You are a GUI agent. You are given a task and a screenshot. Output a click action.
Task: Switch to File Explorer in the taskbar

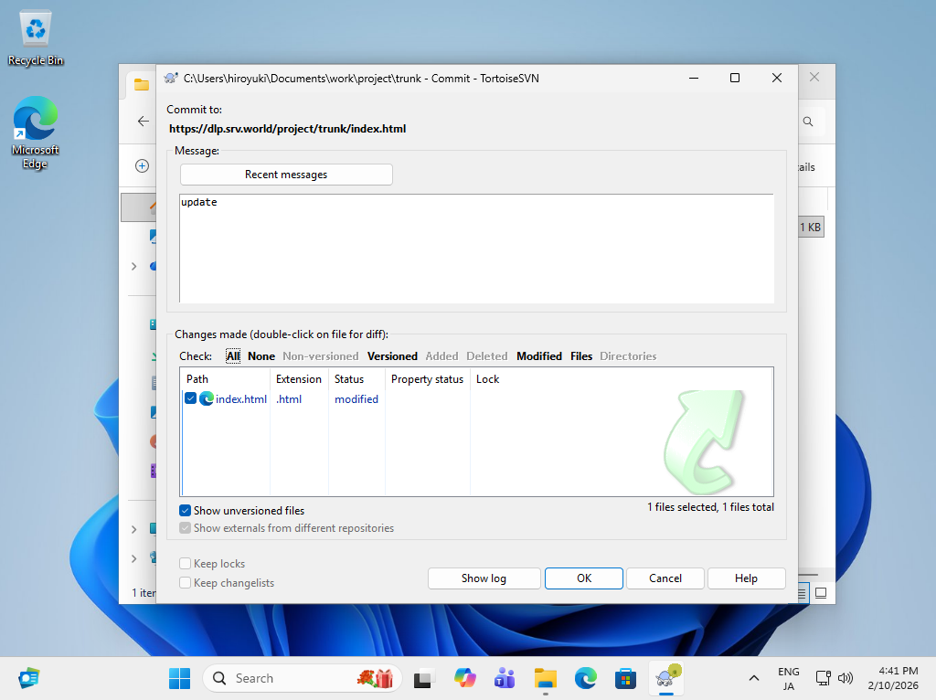point(545,678)
